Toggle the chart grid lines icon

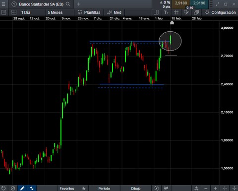click(176, 12)
